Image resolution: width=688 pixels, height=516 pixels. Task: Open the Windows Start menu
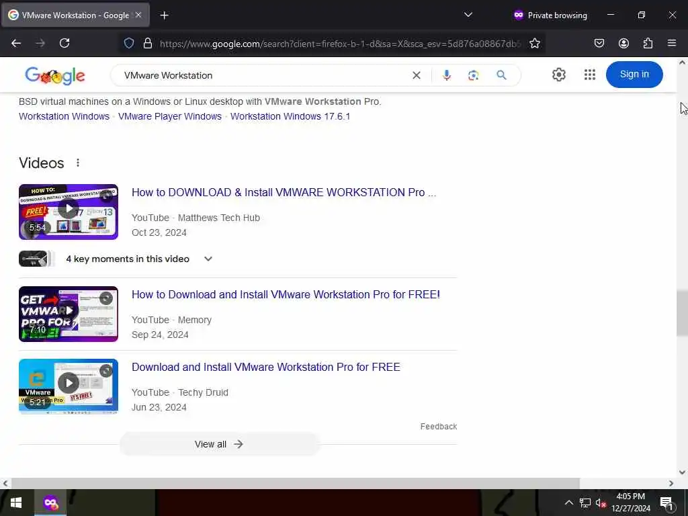click(16, 503)
